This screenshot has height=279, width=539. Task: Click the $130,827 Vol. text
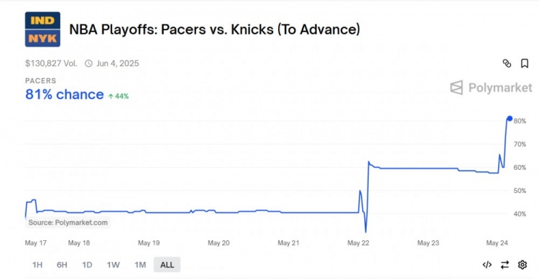51,64
